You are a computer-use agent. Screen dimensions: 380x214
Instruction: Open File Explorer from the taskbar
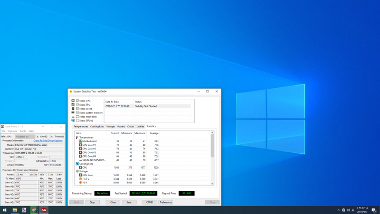[x=15, y=210]
